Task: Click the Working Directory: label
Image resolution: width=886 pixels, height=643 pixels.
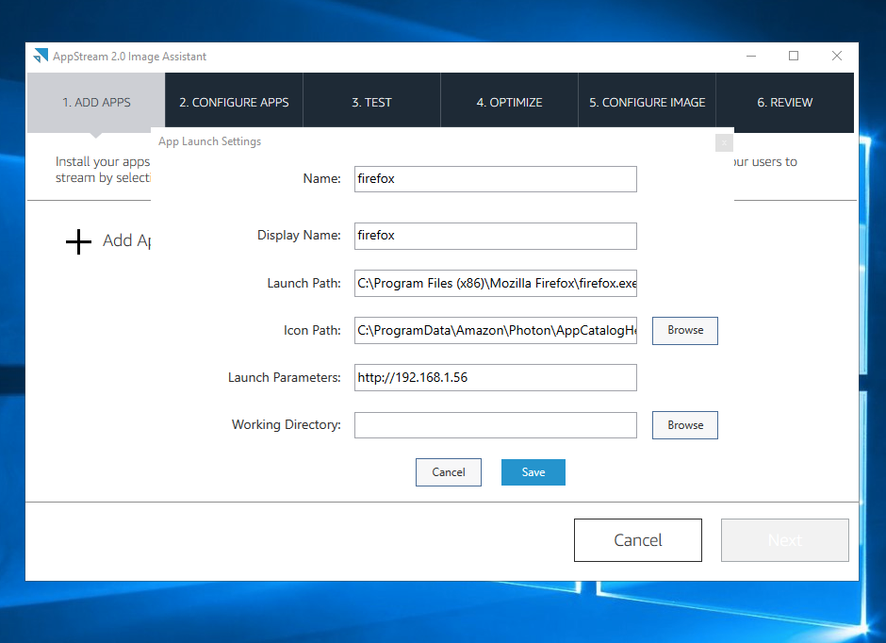Action: tap(286, 425)
